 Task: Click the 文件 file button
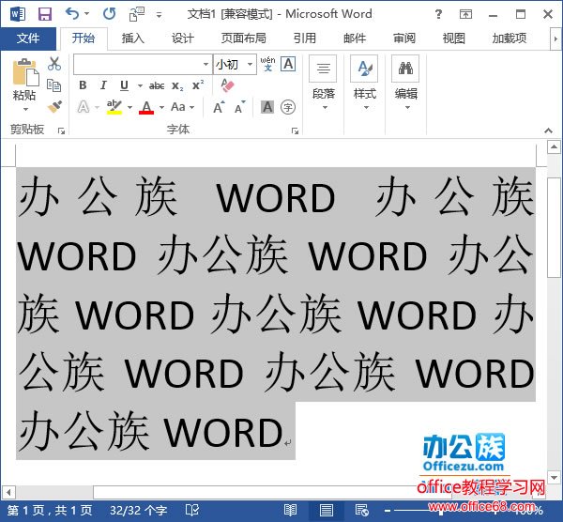(x=28, y=38)
